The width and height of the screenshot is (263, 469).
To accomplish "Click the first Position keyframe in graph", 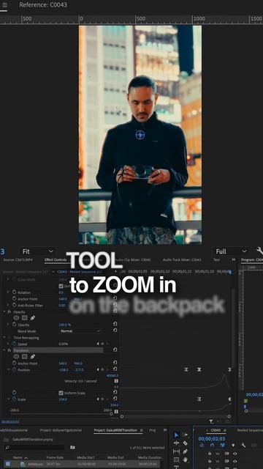I will (x=186, y=369).
